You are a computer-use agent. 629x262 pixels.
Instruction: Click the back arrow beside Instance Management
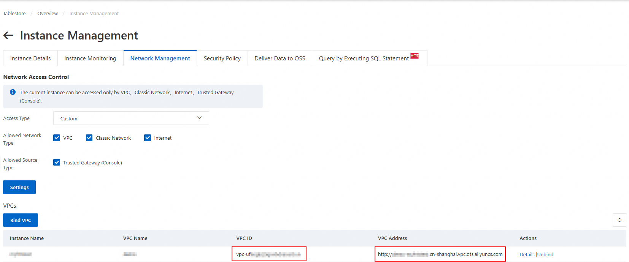coord(8,35)
